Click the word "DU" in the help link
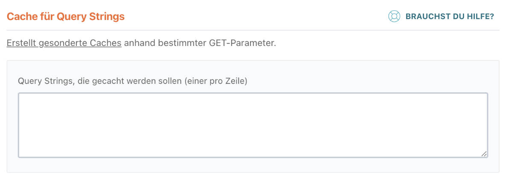This screenshot has width=512, height=186. tap(457, 17)
